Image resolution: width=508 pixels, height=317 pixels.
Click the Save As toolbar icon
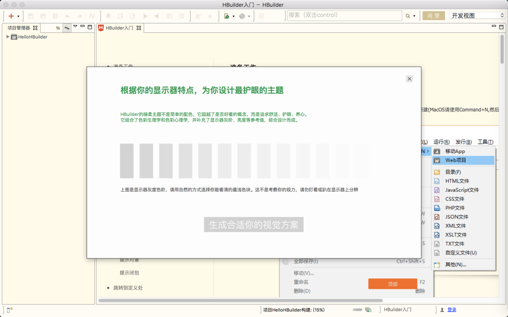coord(43,16)
